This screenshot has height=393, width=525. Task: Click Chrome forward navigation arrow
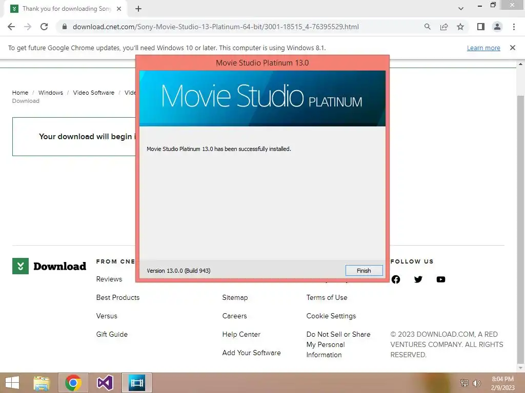[x=28, y=27]
